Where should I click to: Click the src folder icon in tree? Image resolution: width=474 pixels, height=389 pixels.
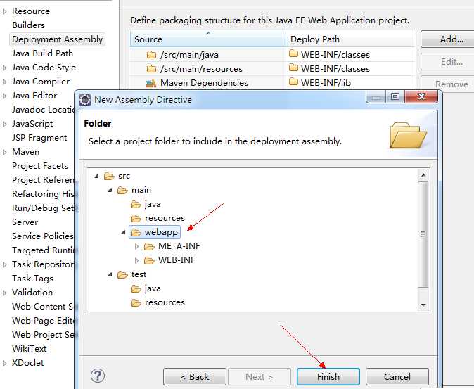click(x=109, y=176)
